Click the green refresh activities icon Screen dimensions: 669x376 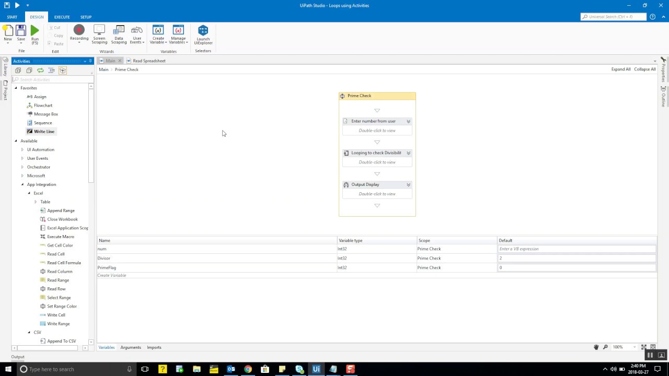tap(40, 70)
